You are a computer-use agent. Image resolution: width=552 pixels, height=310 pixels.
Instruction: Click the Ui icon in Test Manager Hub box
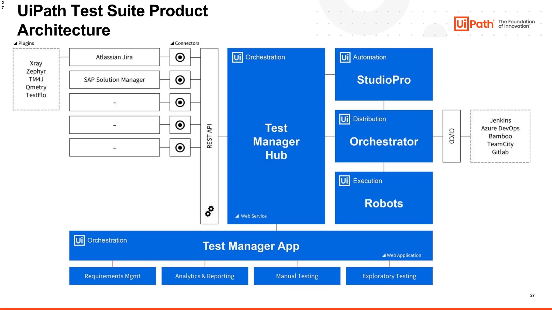click(237, 57)
